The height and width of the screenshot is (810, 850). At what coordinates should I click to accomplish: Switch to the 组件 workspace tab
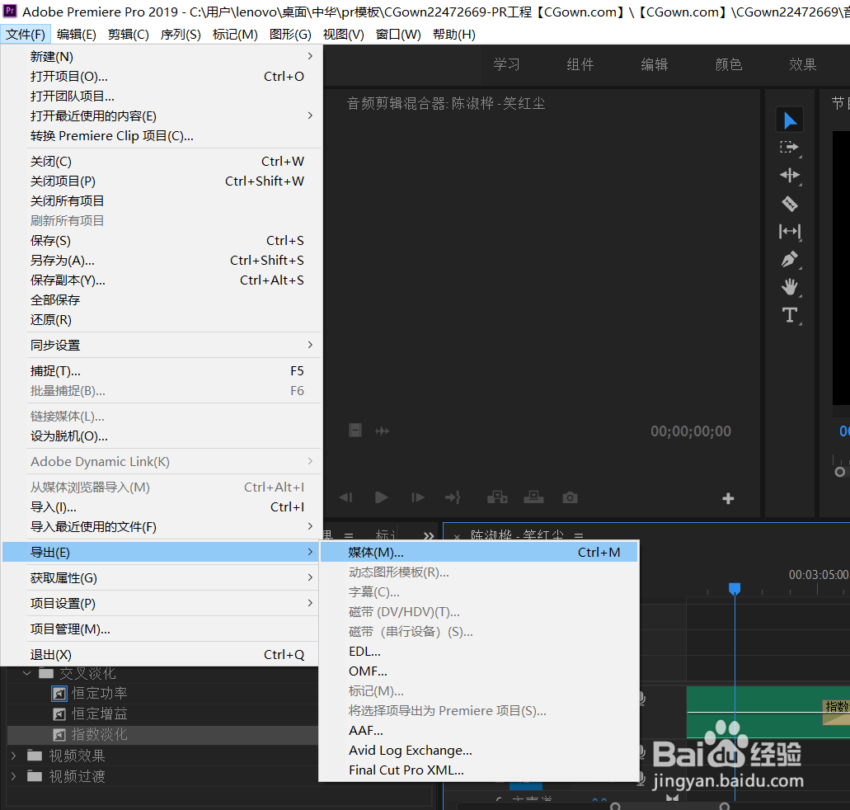click(580, 64)
